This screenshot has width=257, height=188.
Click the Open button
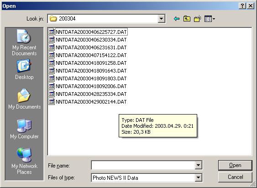click(x=235, y=165)
